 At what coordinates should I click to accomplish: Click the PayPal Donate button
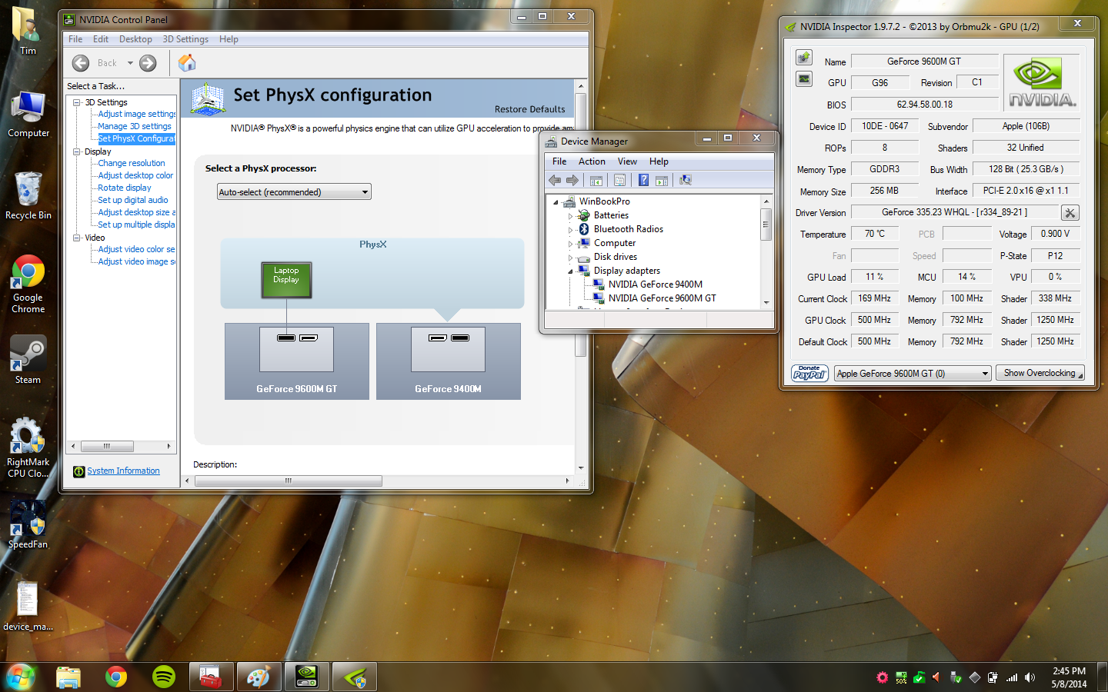coord(809,374)
